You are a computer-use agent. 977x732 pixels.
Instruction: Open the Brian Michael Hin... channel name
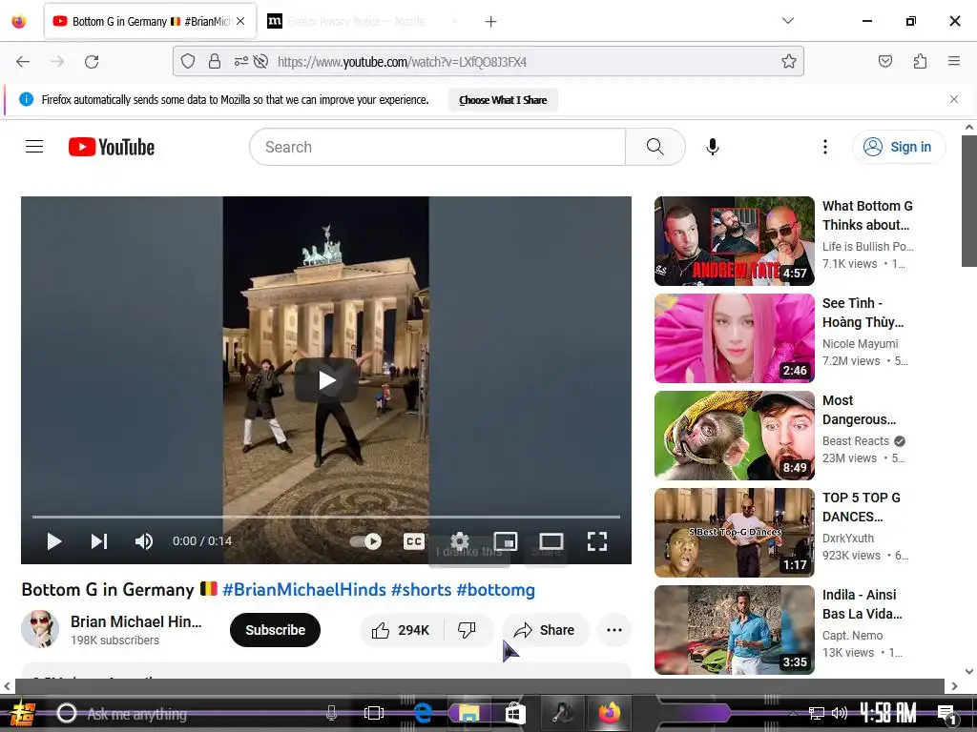135,621
